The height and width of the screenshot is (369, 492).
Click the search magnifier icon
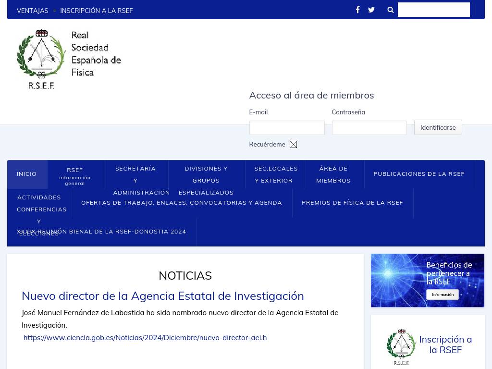pyautogui.click(x=391, y=10)
